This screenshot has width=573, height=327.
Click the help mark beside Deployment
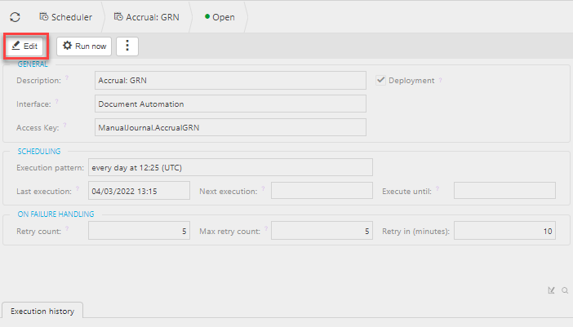[x=440, y=80]
